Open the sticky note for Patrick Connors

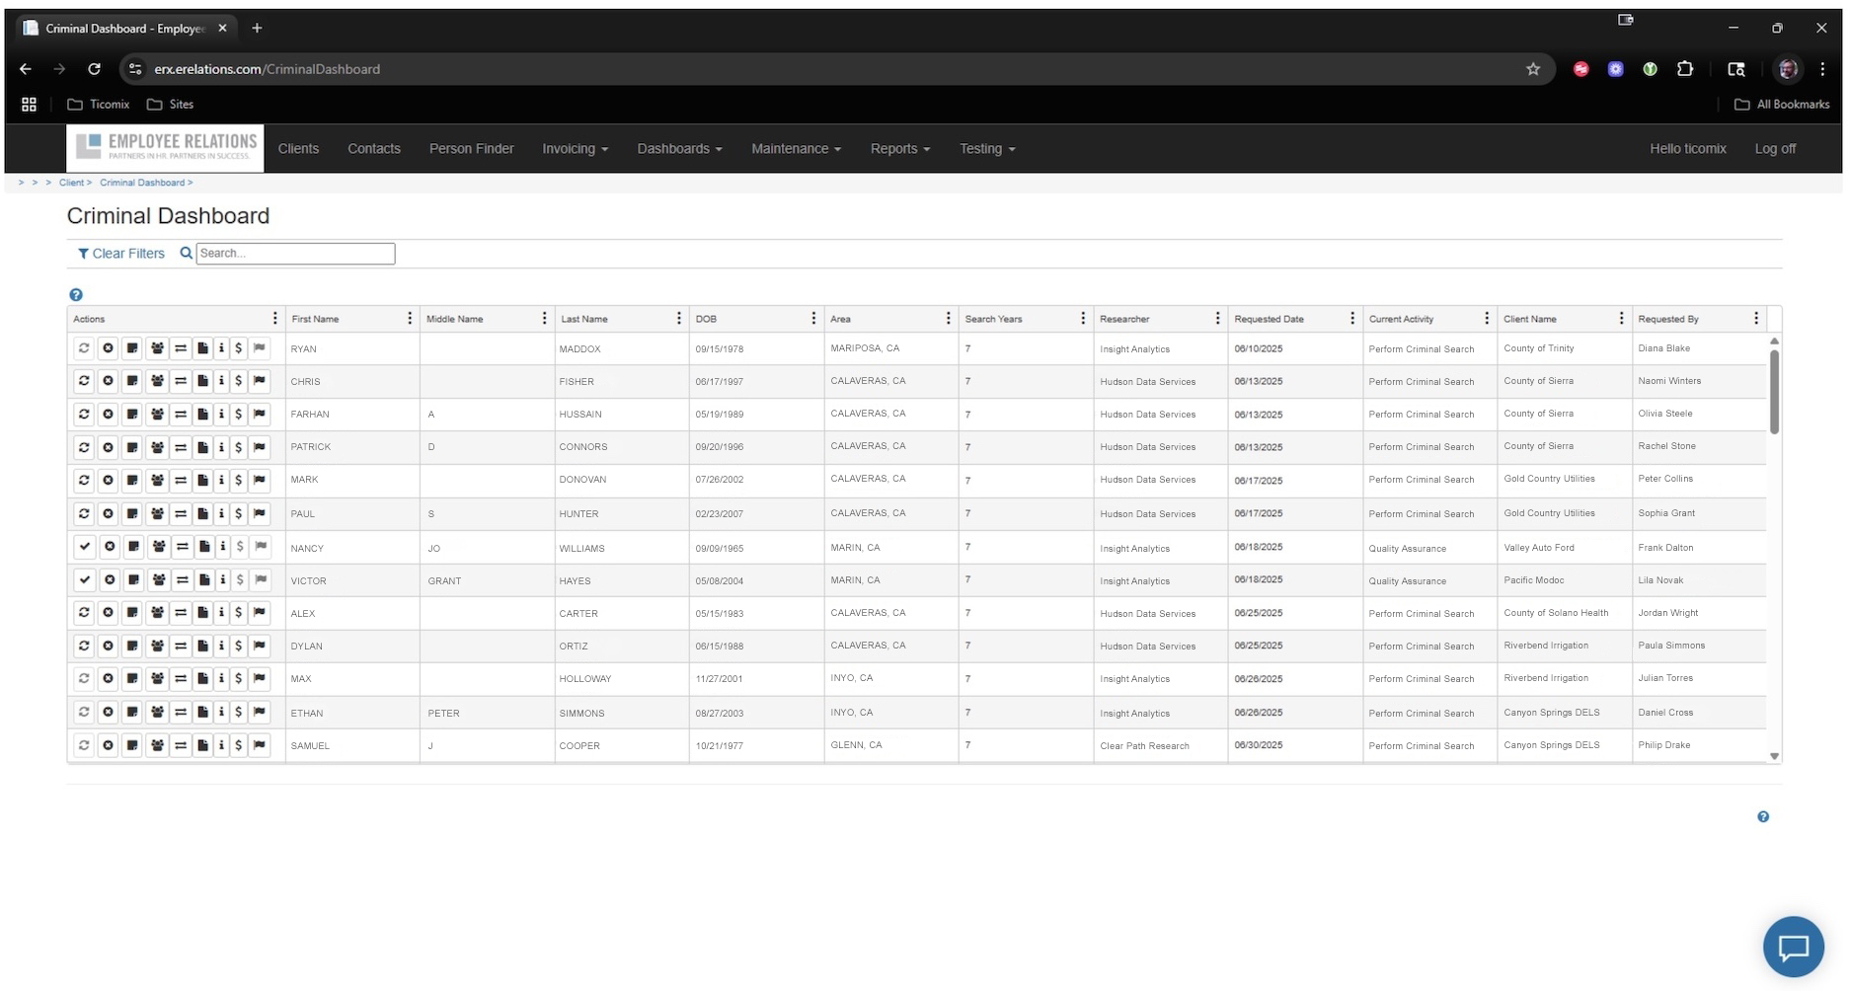click(132, 447)
